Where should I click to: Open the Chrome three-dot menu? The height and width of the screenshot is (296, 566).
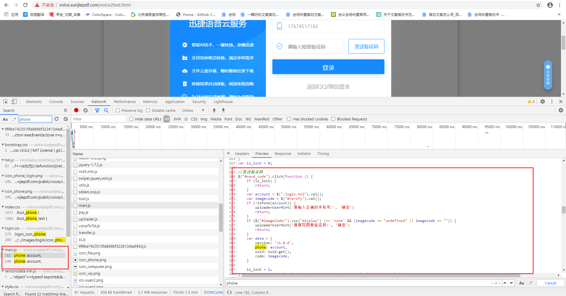pos(560,5)
